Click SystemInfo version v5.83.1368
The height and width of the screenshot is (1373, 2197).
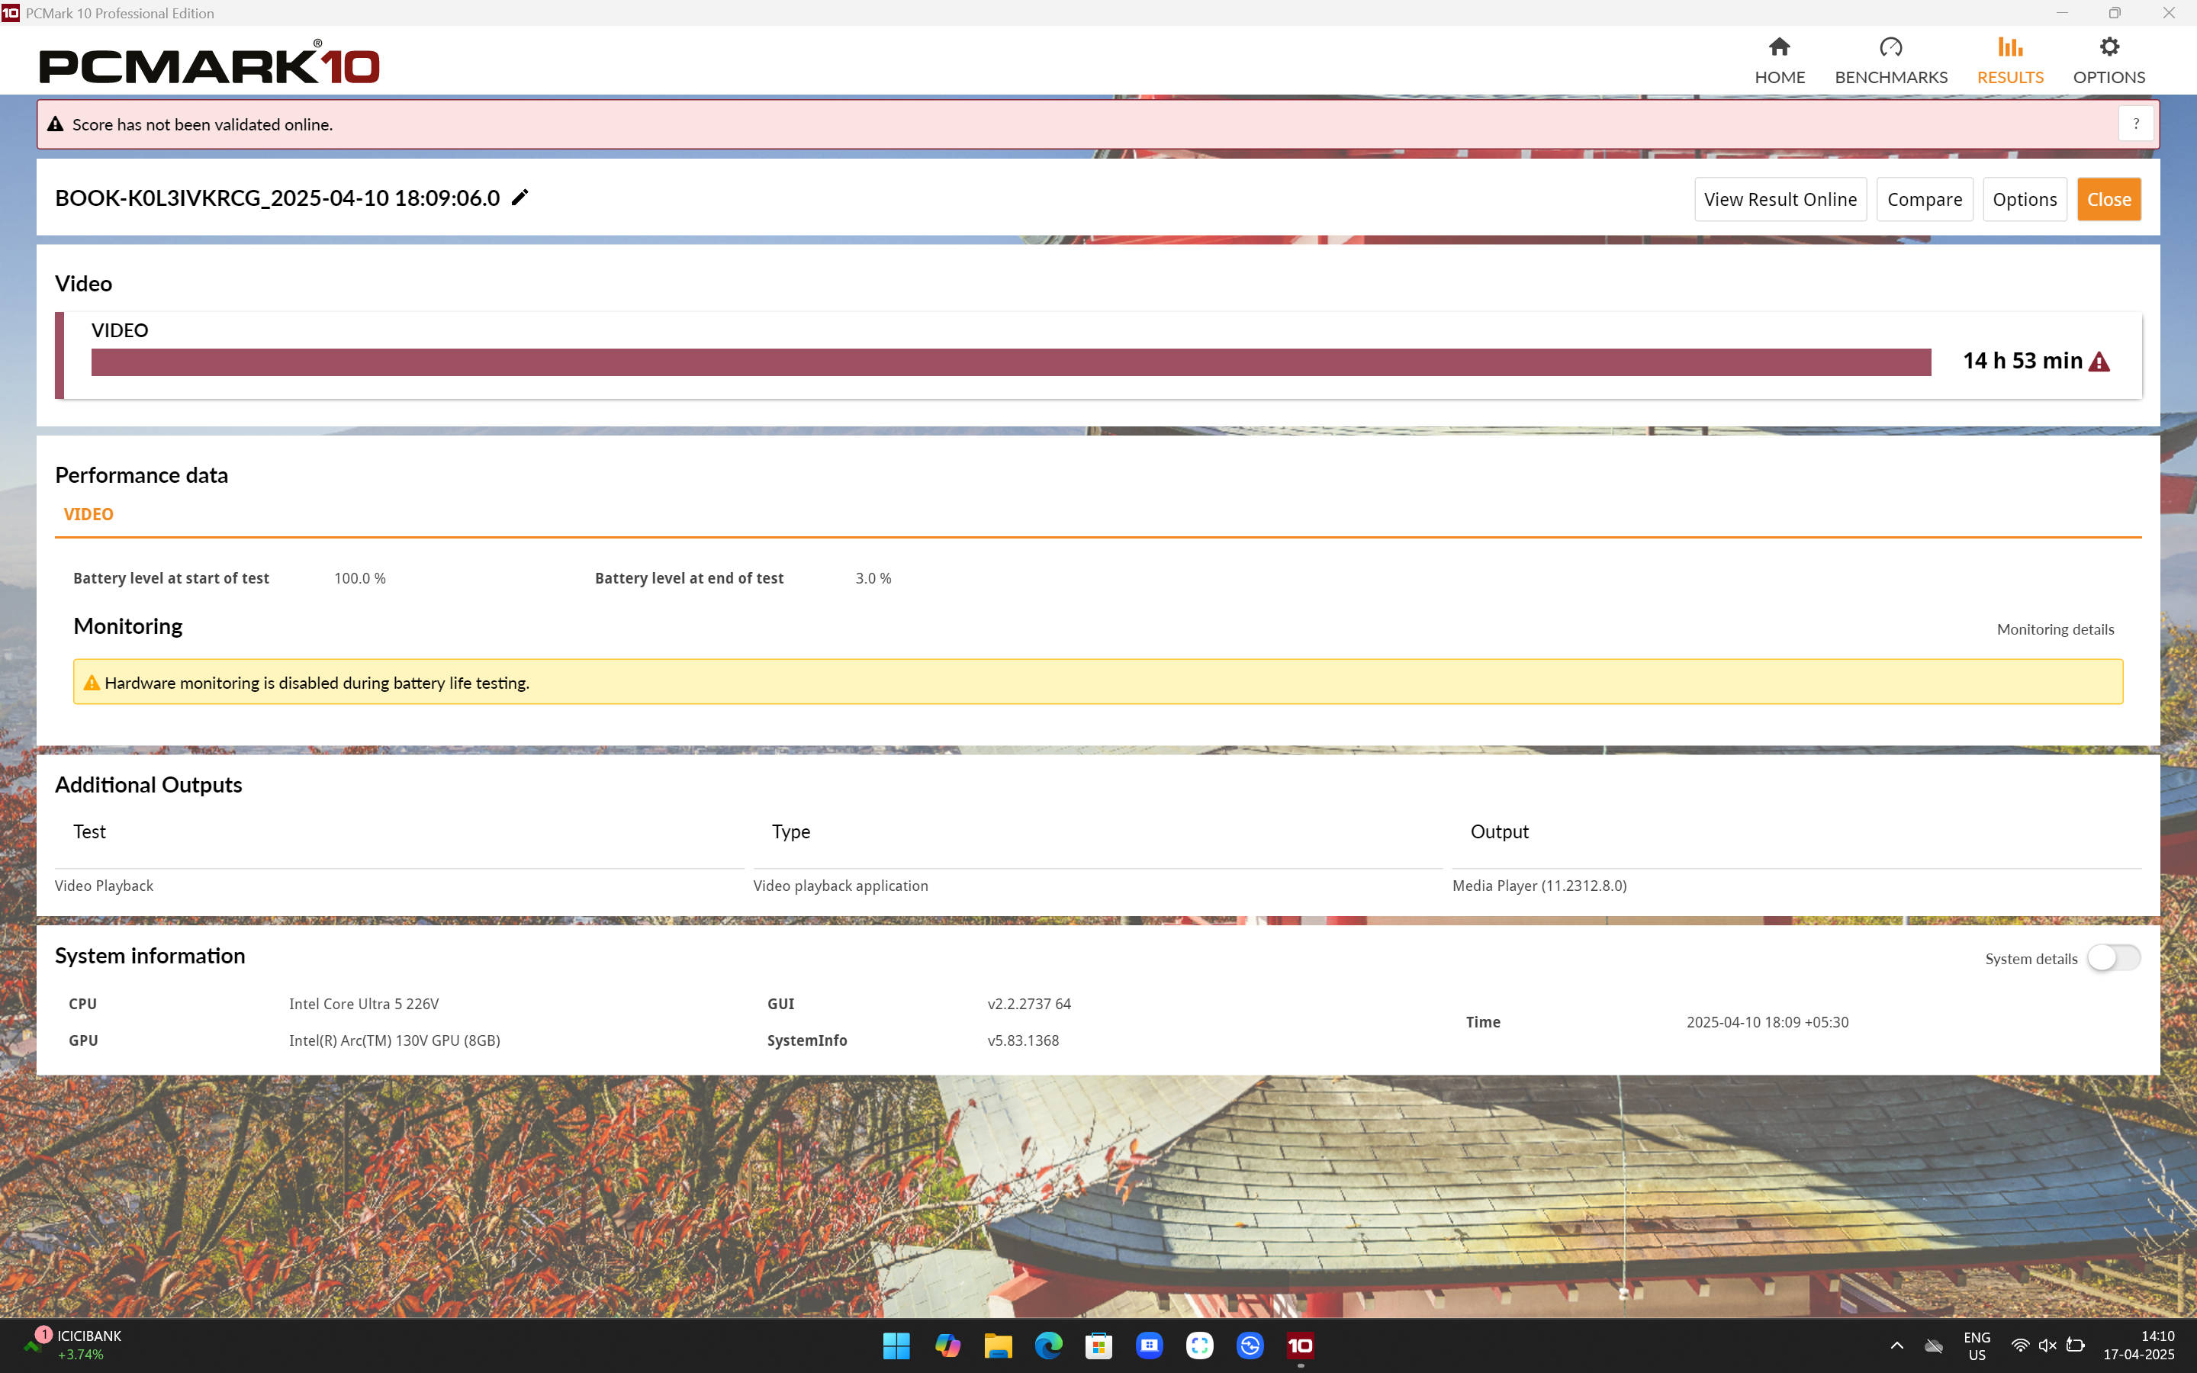coord(1023,1040)
